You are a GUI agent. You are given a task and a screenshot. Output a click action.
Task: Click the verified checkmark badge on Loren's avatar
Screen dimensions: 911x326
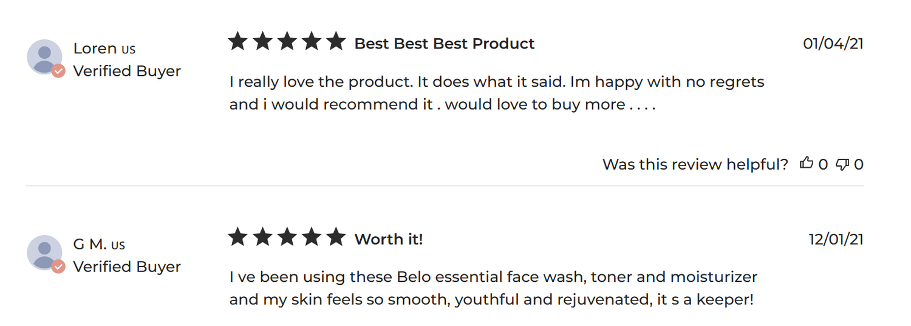[58, 71]
